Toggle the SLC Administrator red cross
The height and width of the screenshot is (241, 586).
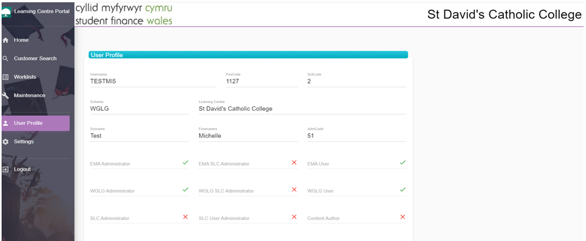tap(185, 217)
